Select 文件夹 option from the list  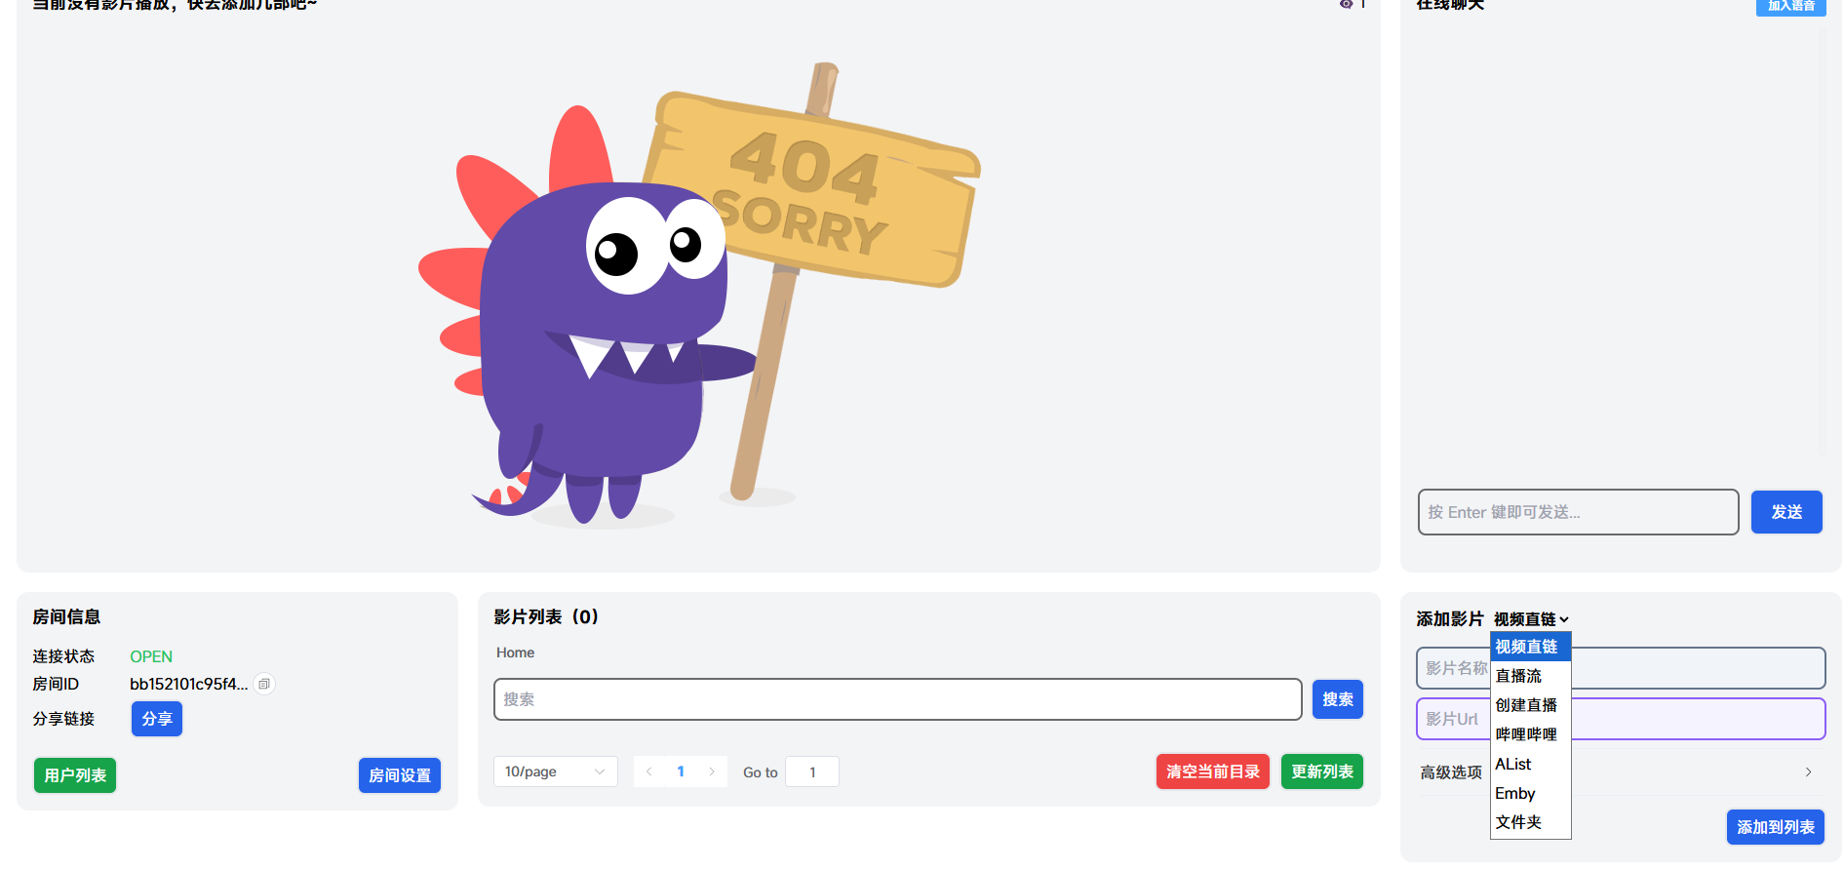(x=1518, y=822)
